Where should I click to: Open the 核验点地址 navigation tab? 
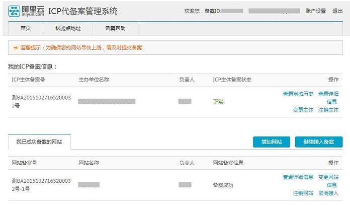tap(68, 29)
